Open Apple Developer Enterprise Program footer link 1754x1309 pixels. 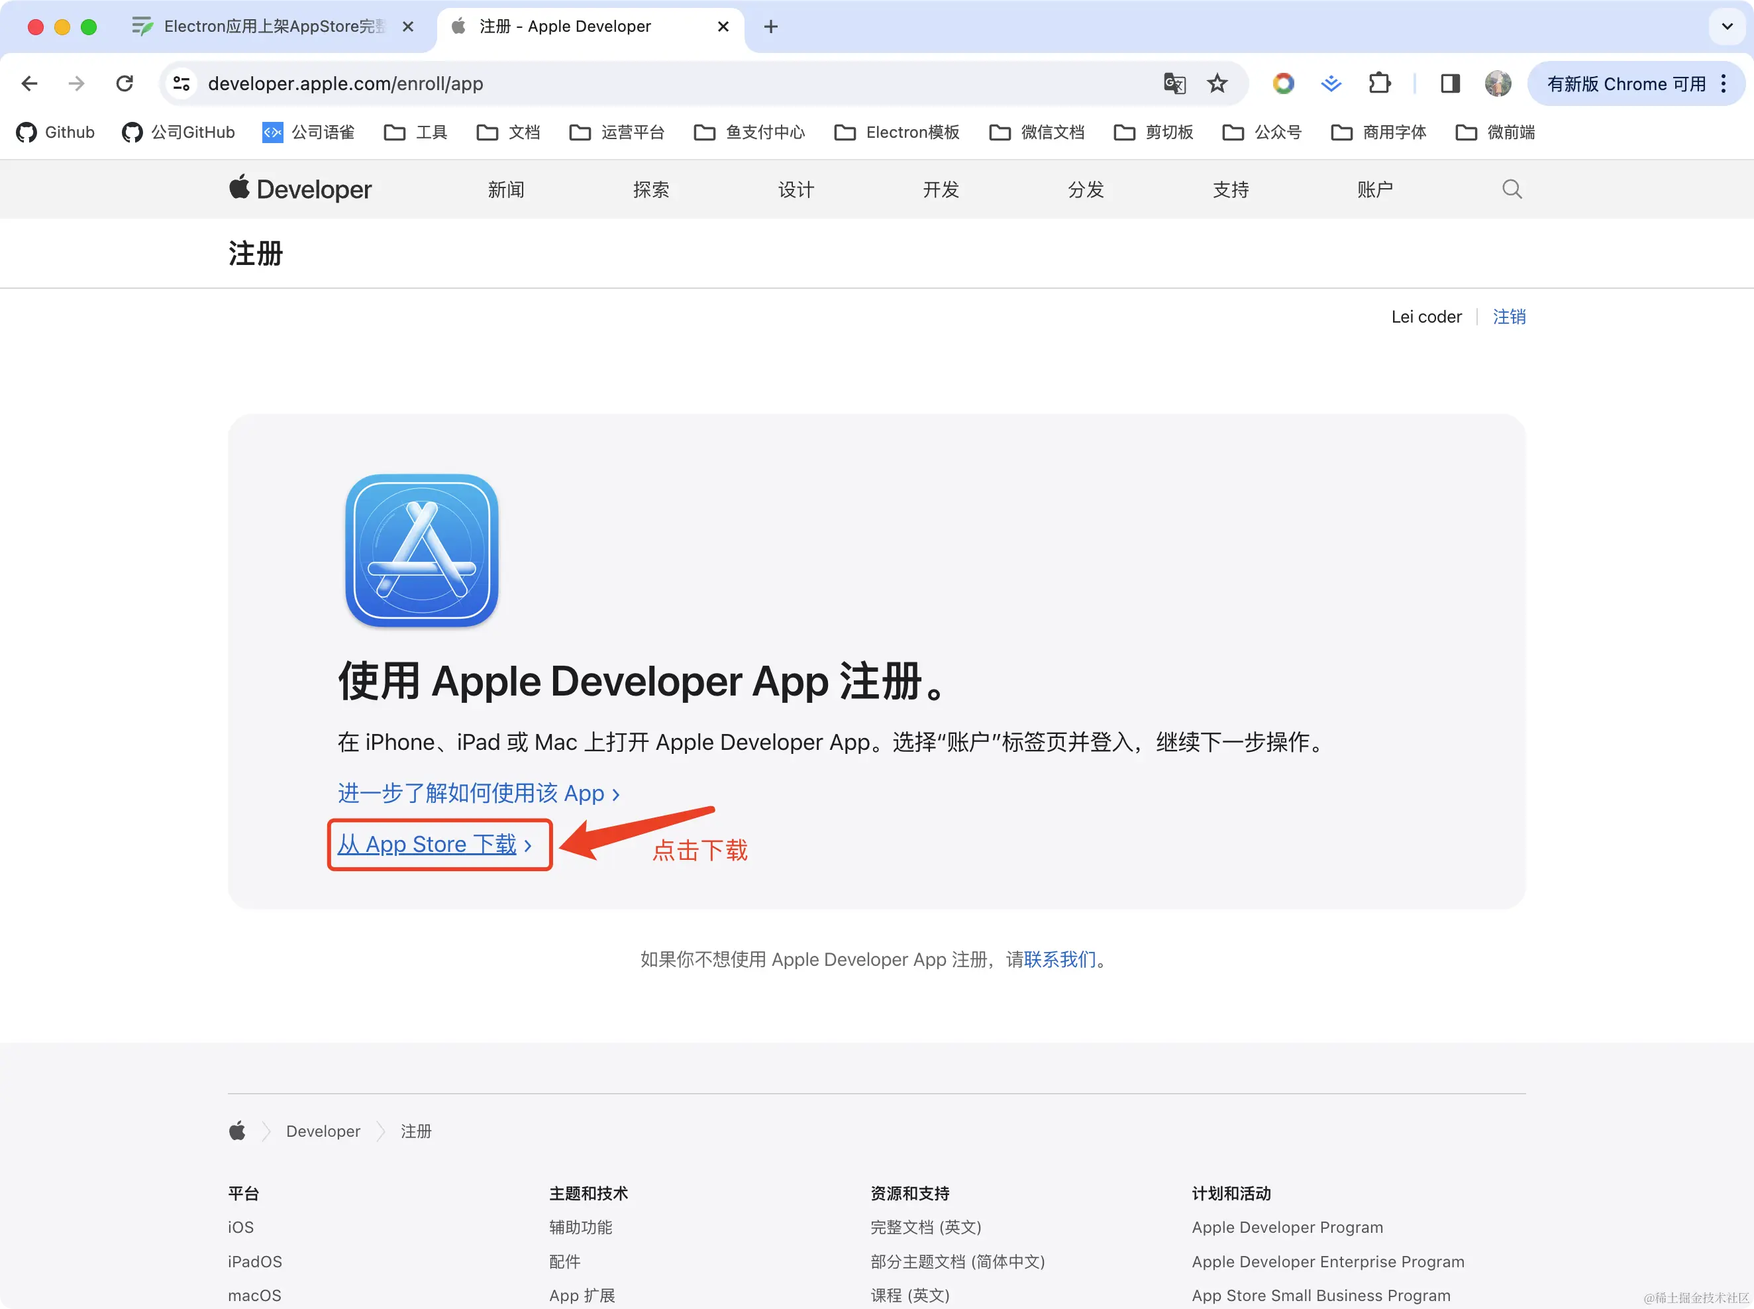pos(1328,1261)
